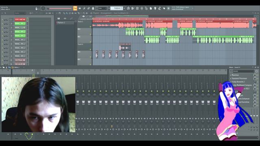
Task: Click the Lim Phone channel button
Action: click(x=20, y=60)
